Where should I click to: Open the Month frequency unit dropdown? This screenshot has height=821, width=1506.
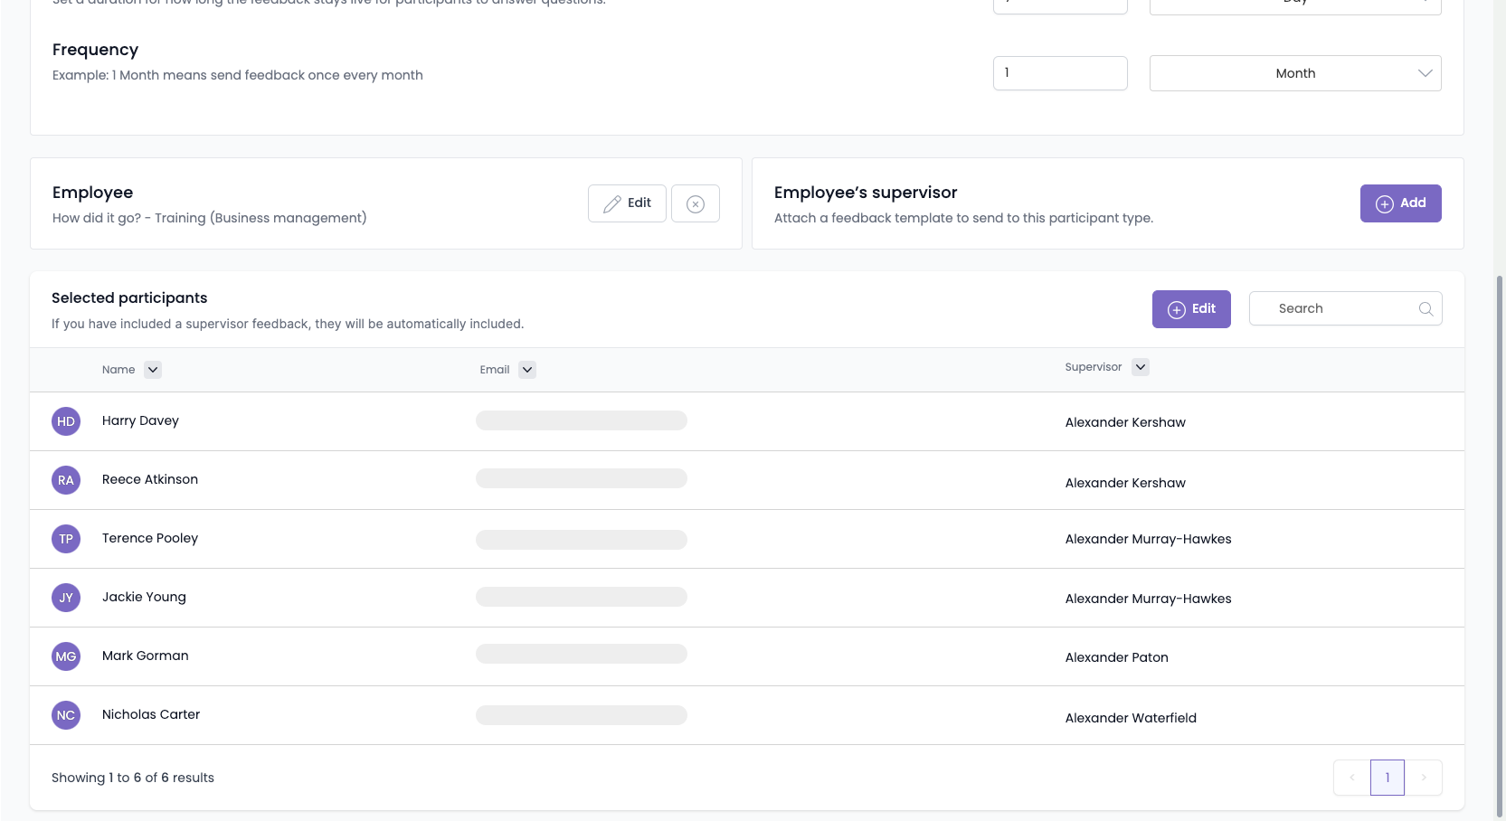[1295, 73]
